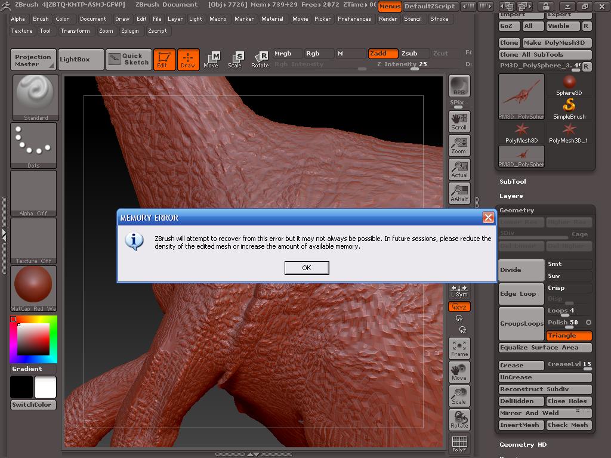Select the PolyMesh3D_1 tool thumbnail
Viewport: 611px width, 458px height.
569,133
